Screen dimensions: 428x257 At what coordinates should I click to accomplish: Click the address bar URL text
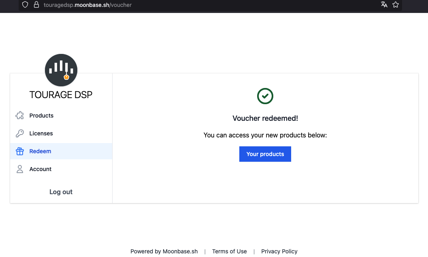click(x=87, y=5)
